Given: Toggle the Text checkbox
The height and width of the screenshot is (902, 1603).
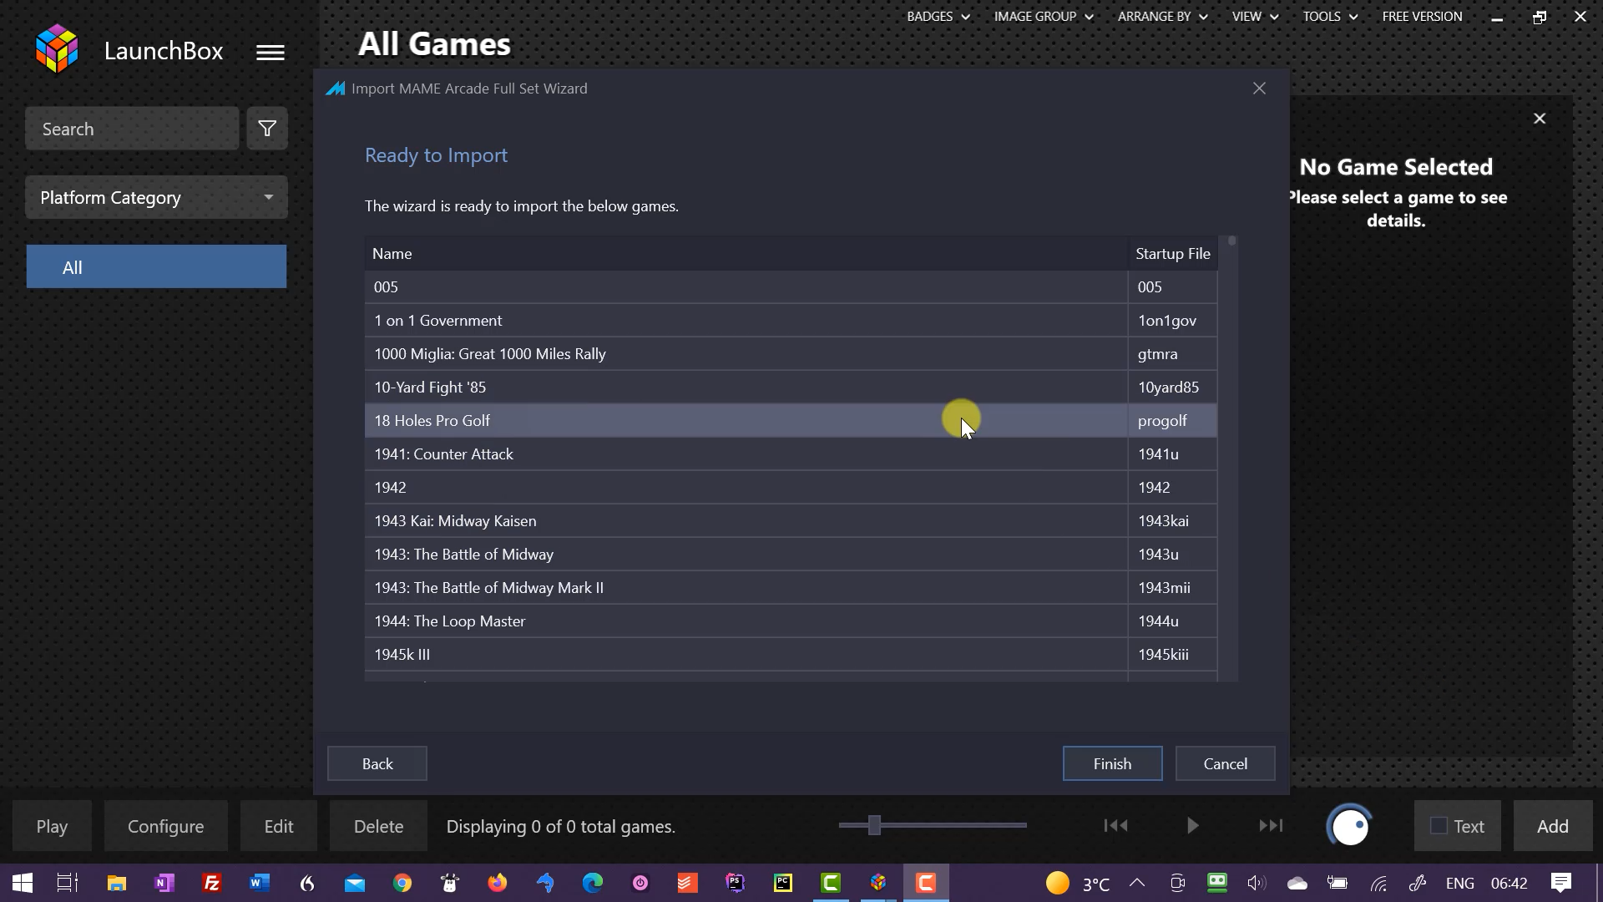Looking at the screenshot, I should tap(1439, 826).
